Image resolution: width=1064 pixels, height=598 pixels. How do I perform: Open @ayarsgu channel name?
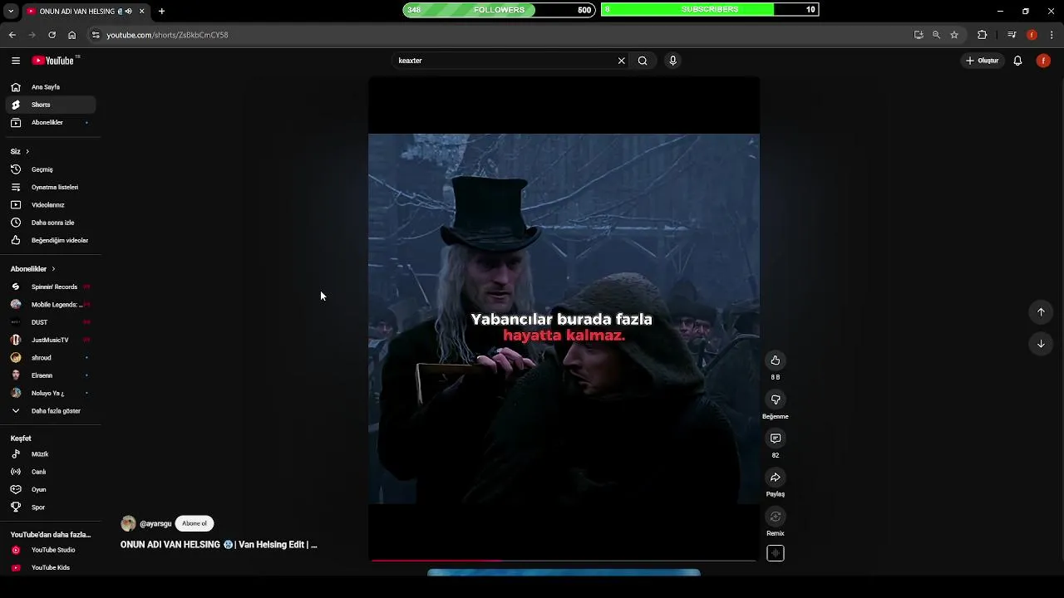pos(155,524)
